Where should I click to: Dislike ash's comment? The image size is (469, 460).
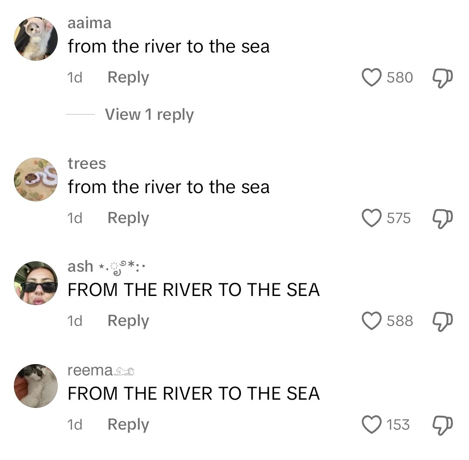click(443, 321)
